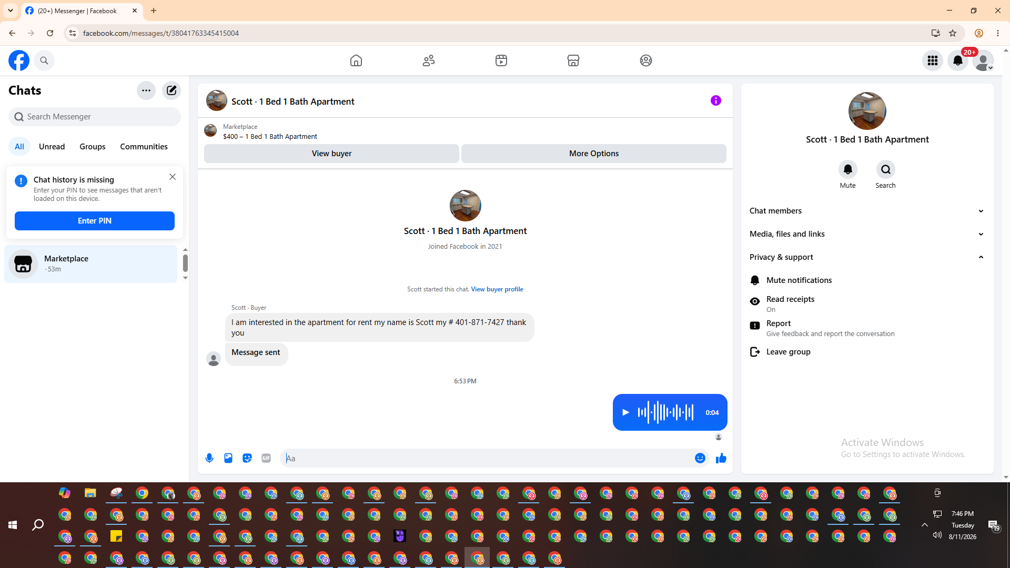Record a voice clip with microphone icon
This screenshot has width=1010, height=568.
[x=209, y=458]
